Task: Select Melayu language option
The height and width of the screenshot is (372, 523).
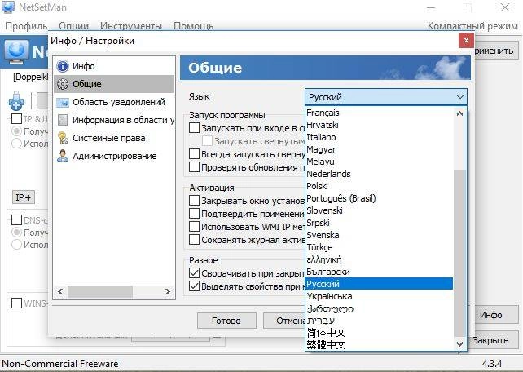Action: 380,162
